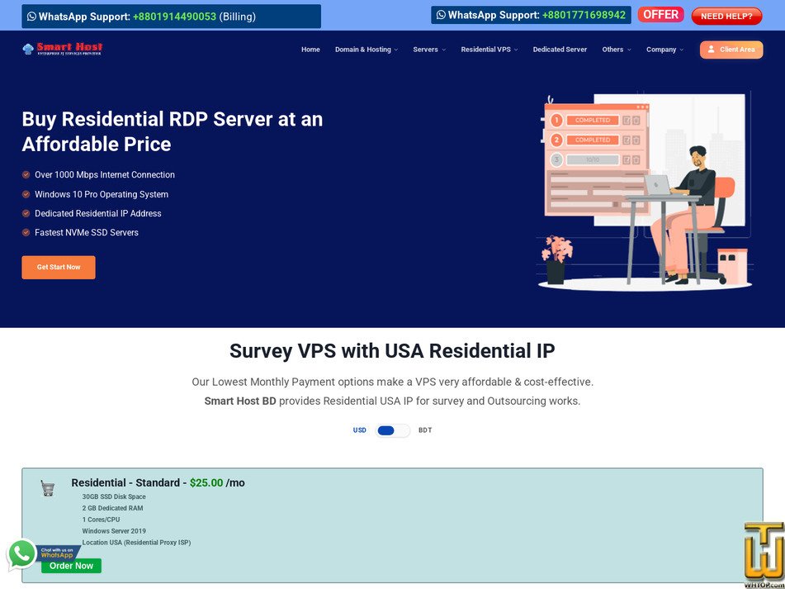Click the '30GB SSD Disk Space' line
The image size is (785, 589).
point(114,496)
